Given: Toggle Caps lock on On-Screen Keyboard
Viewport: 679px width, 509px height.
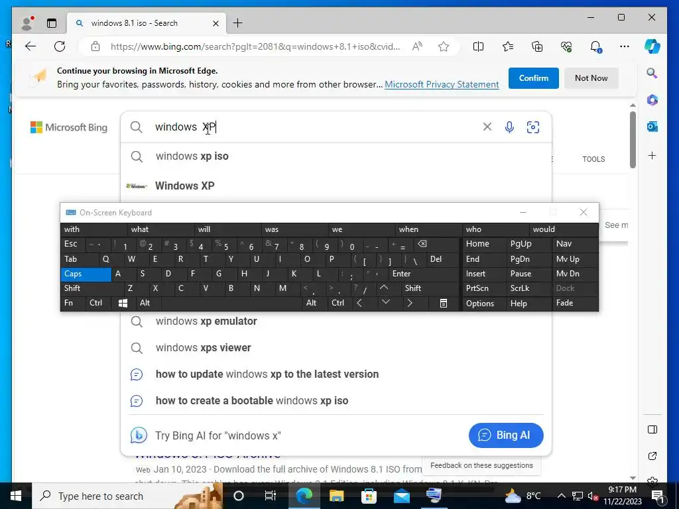Looking at the screenshot, I should (x=86, y=274).
